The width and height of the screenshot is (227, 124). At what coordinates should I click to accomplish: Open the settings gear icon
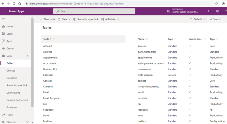click(217, 11)
